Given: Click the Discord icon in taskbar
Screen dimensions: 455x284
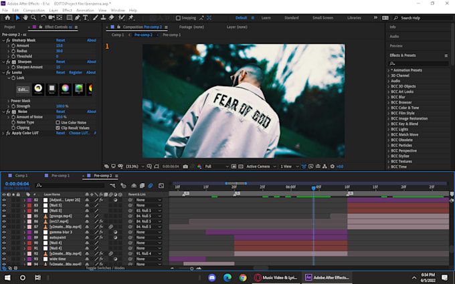Looking at the screenshot, I should 212,277.
